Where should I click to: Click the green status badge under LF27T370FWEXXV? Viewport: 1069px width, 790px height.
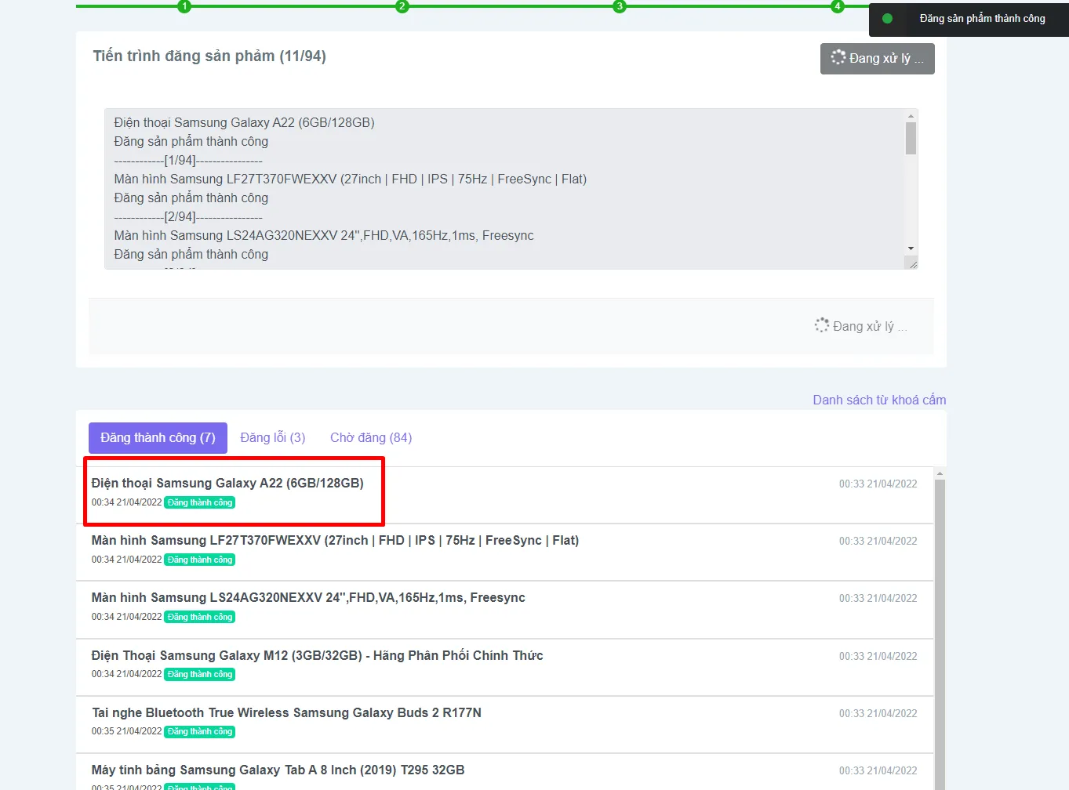tap(200, 560)
